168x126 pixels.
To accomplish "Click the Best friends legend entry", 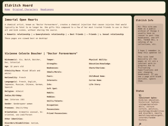I will (x=76, y=34).
